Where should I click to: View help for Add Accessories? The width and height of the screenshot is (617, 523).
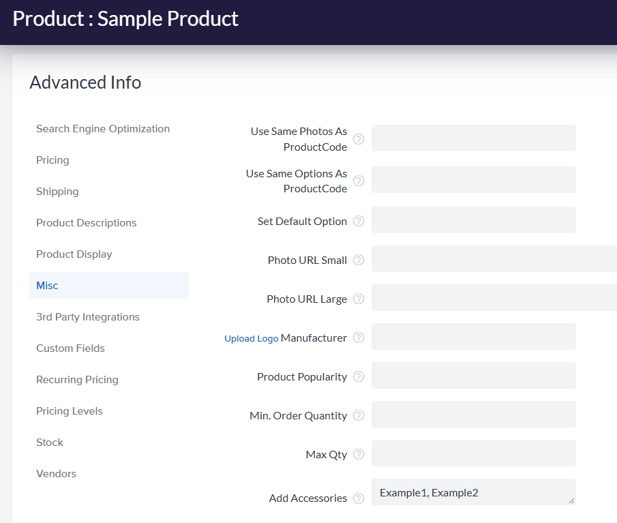359,498
